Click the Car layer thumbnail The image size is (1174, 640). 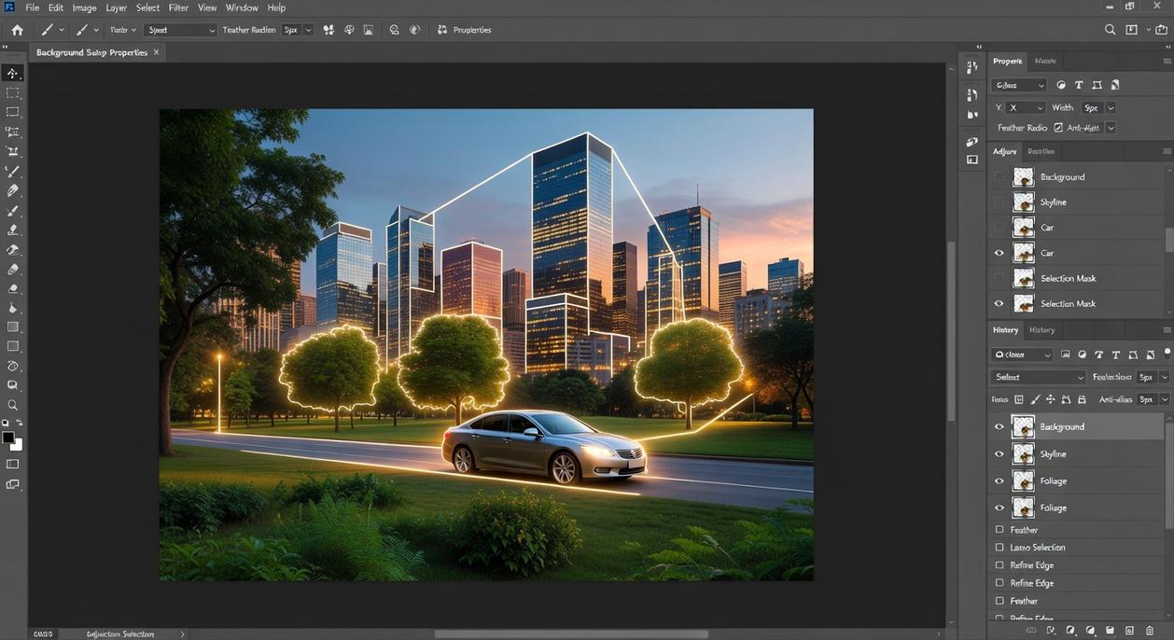pos(1024,227)
